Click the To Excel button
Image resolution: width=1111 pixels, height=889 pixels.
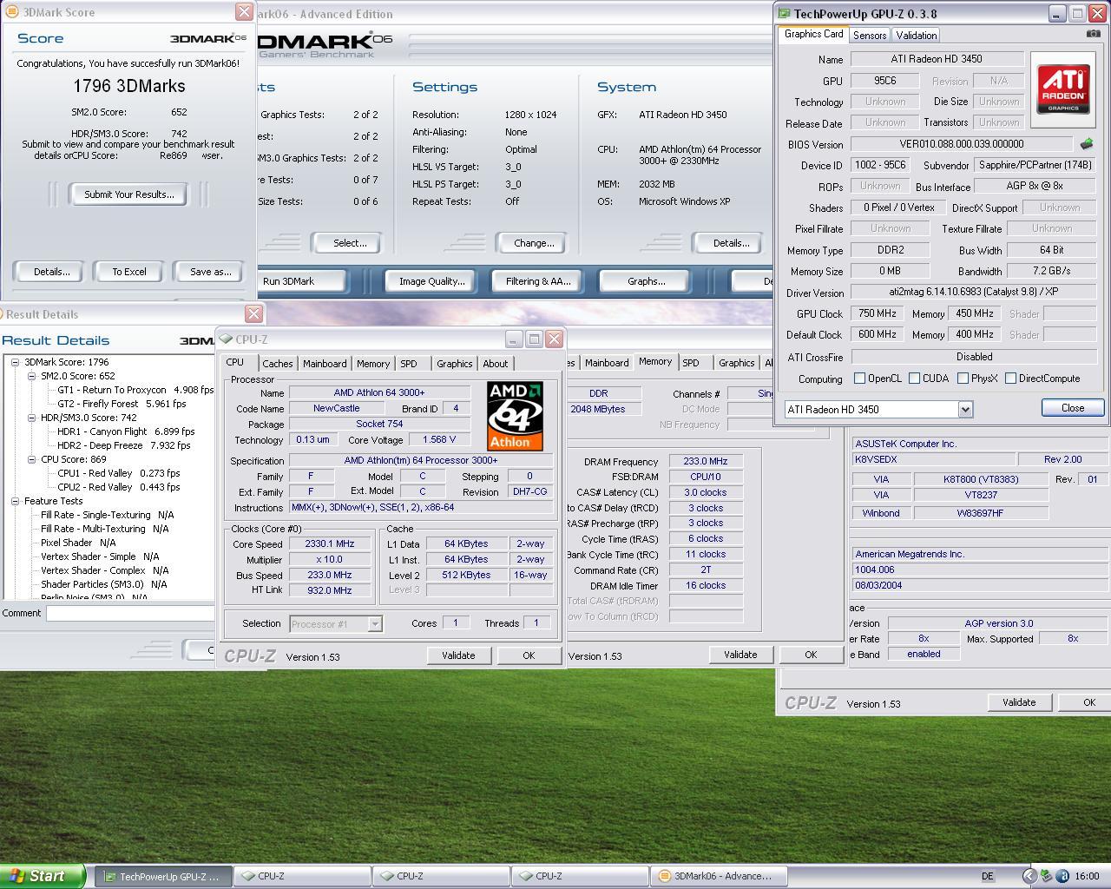pos(128,272)
